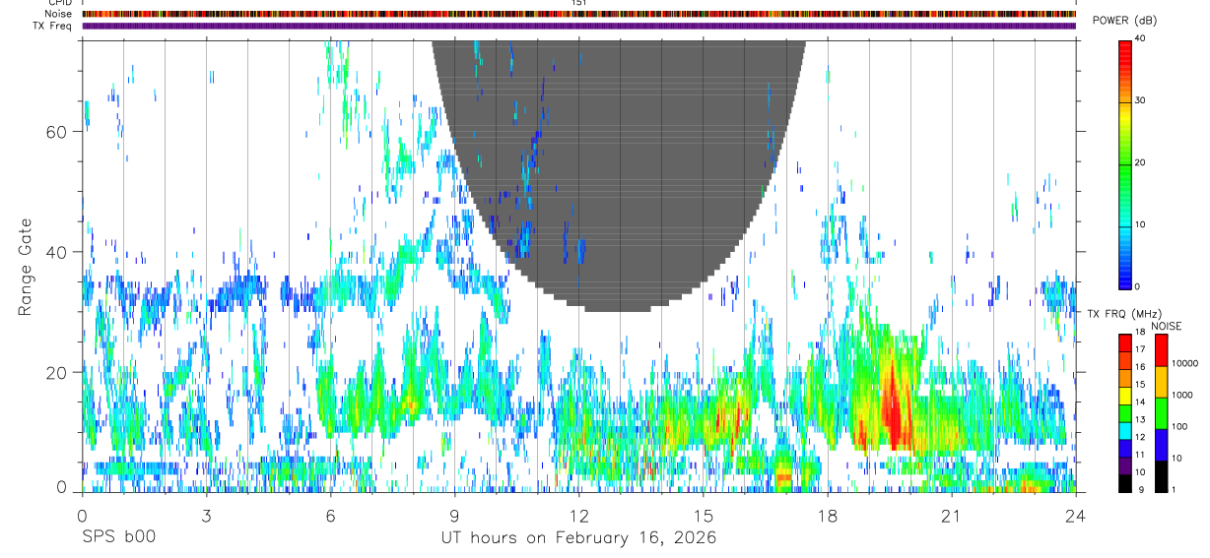Click the 1000 label on NOISE scale
Image resolution: width=1210 pixels, height=558 pixels.
pos(1182,395)
